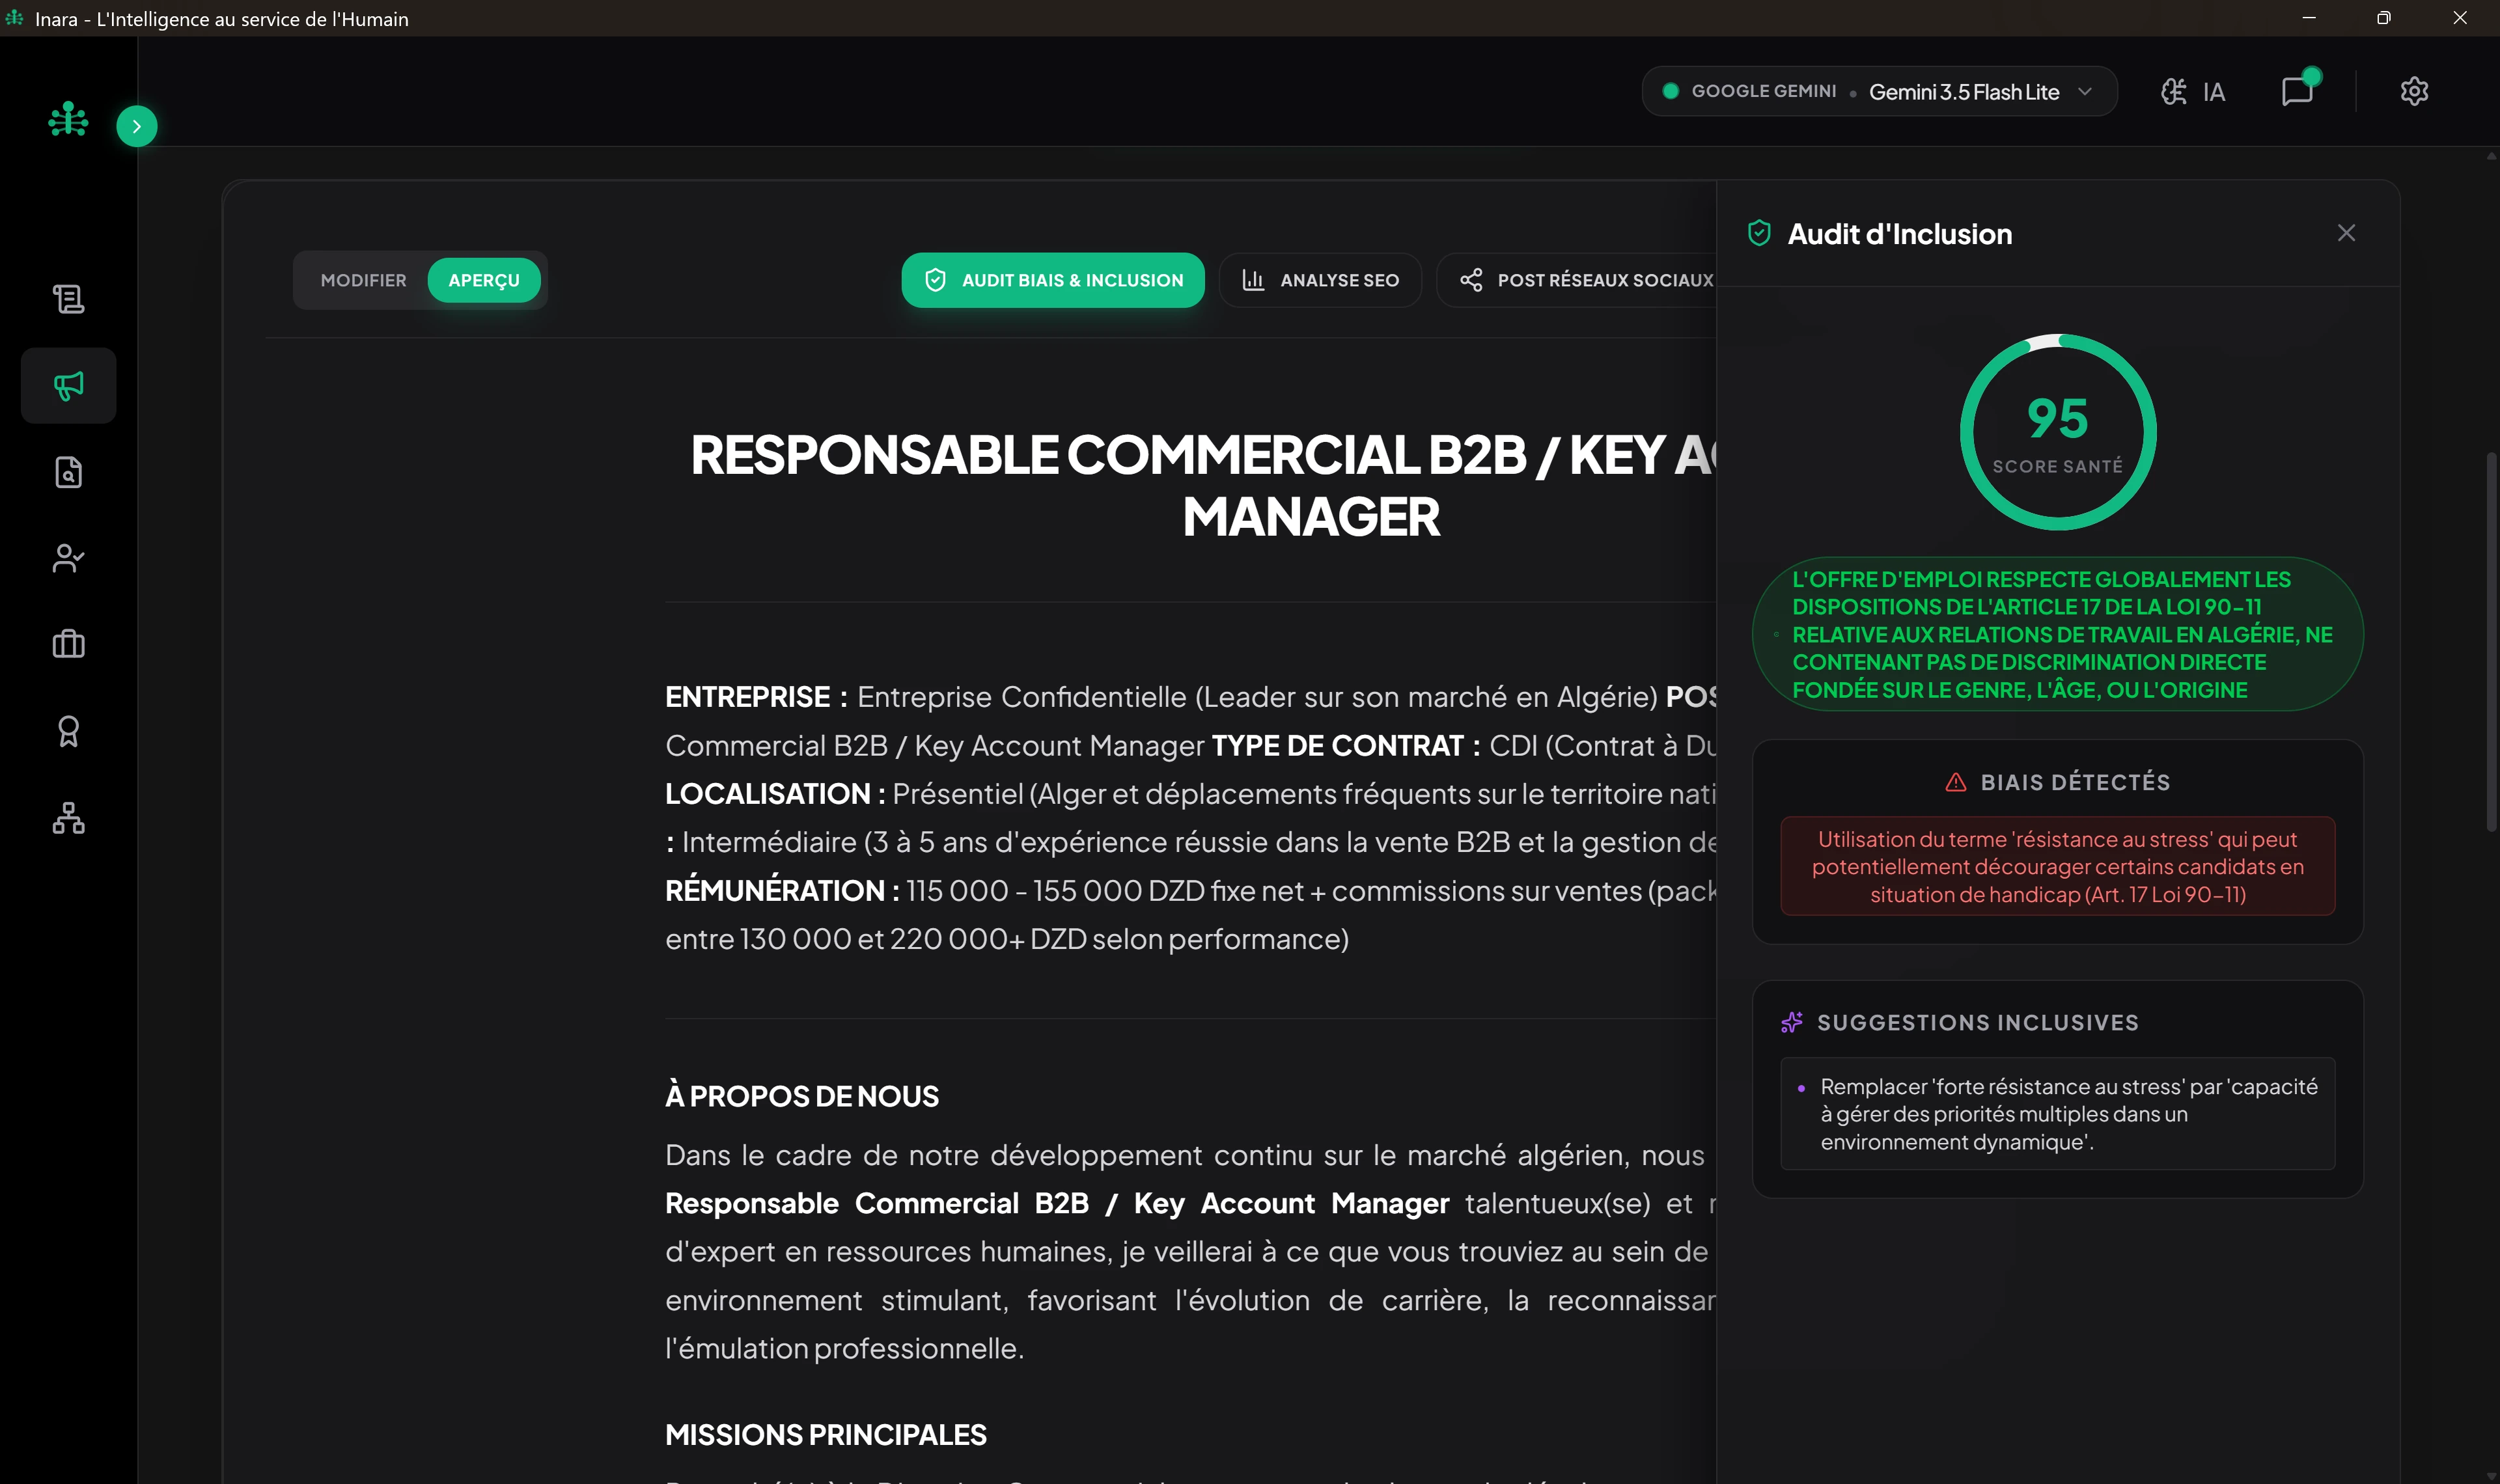The width and height of the screenshot is (2500, 1484).
Task: Expand the sidebar with green chevron button
Action: click(137, 126)
